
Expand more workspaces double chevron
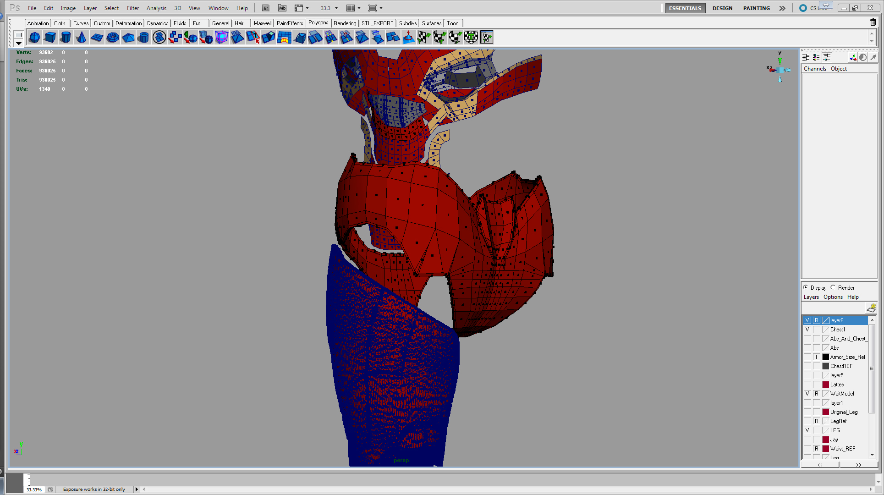(782, 8)
